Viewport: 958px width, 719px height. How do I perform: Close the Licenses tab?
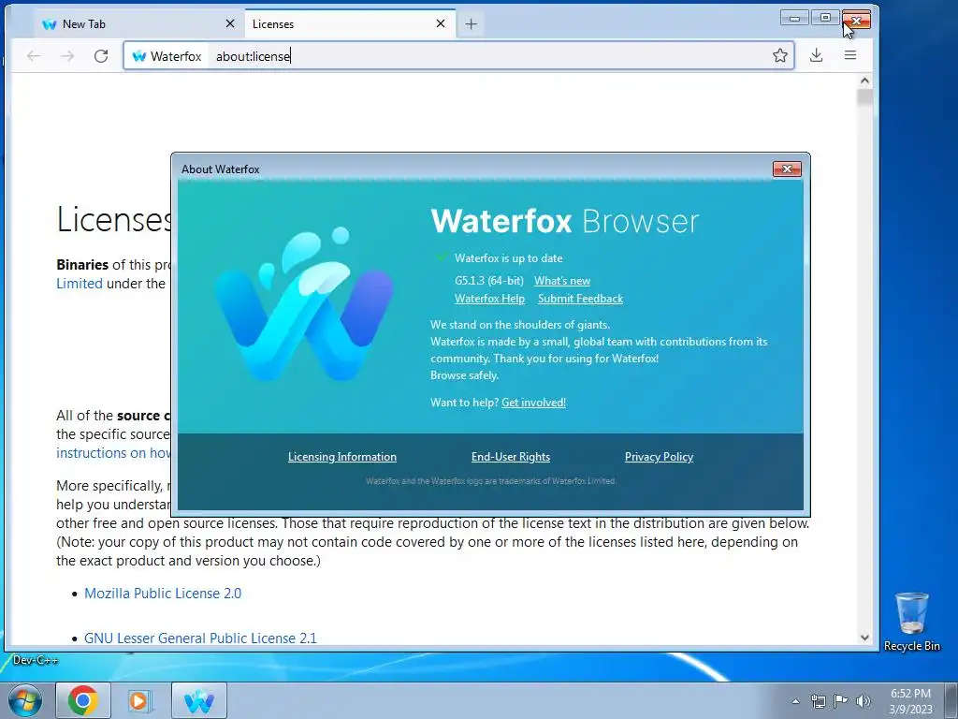pos(441,23)
